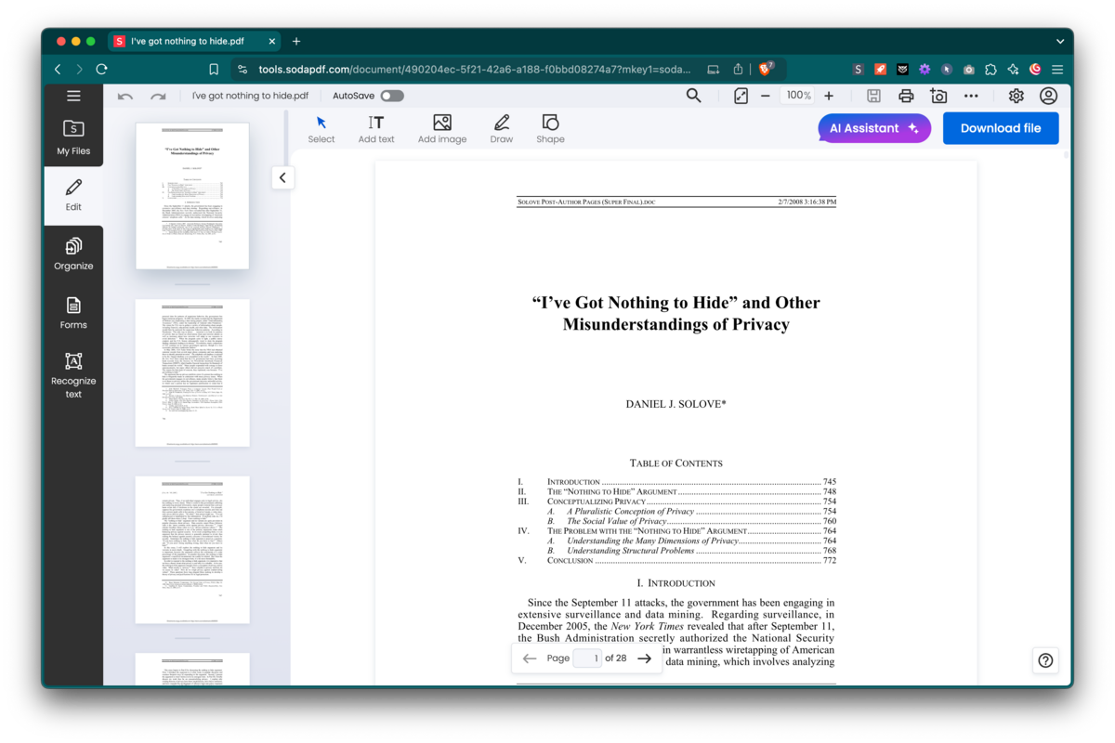
Task: Choose the Add text tool
Action: point(376,129)
